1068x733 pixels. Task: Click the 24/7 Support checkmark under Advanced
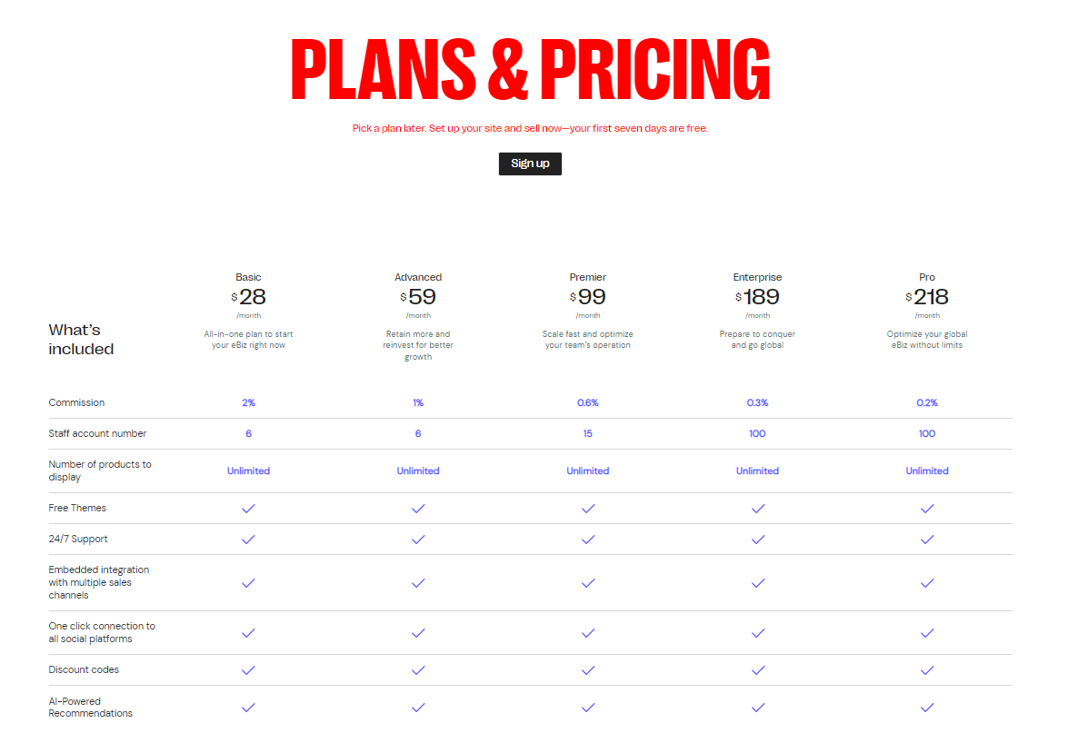click(x=418, y=539)
